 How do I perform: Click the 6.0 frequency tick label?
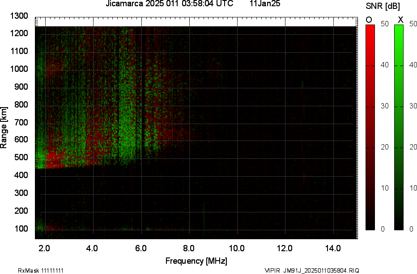[x=140, y=249]
